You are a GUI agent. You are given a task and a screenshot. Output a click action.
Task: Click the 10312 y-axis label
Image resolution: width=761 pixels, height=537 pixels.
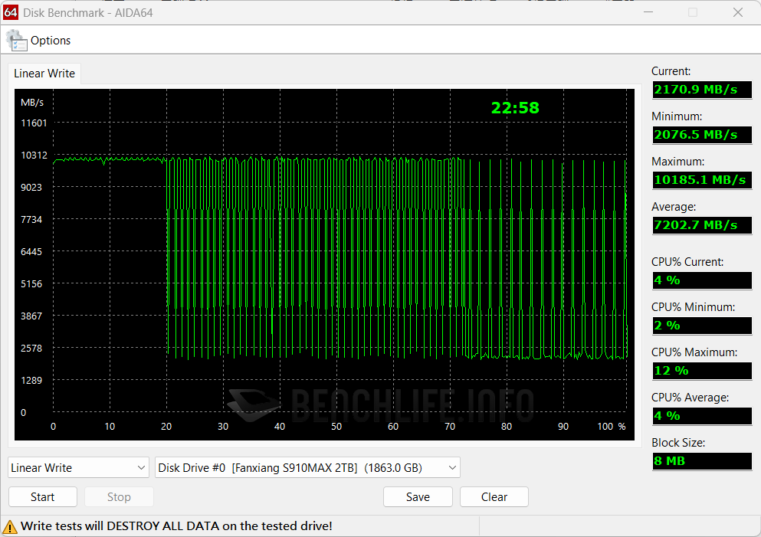34,156
